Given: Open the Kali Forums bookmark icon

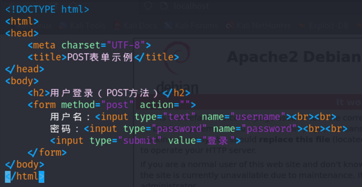Looking at the screenshot, I should coord(169,26).
